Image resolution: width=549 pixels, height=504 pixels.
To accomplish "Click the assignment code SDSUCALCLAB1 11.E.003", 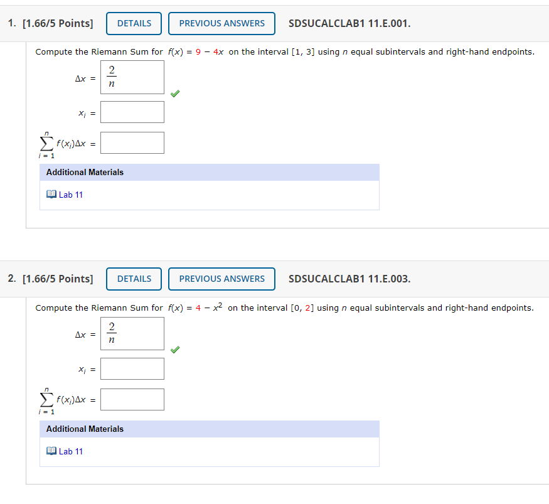I will pyautogui.click(x=349, y=279).
